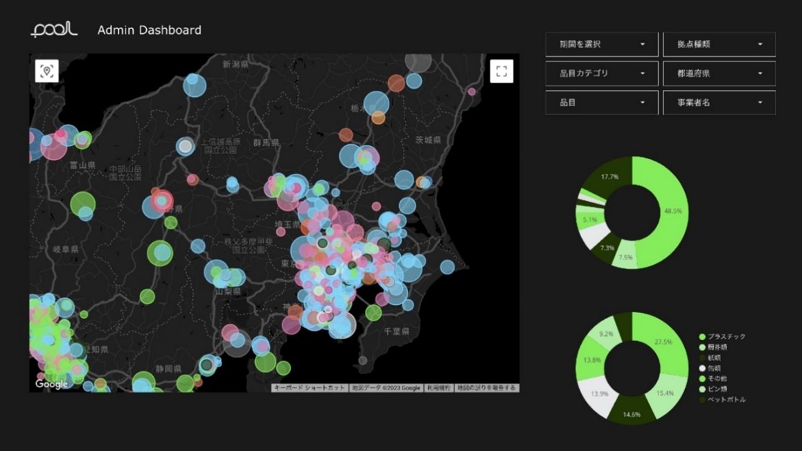This screenshot has width=802, height=451.
Task: Click the pool logo
Action: point(54,30)
